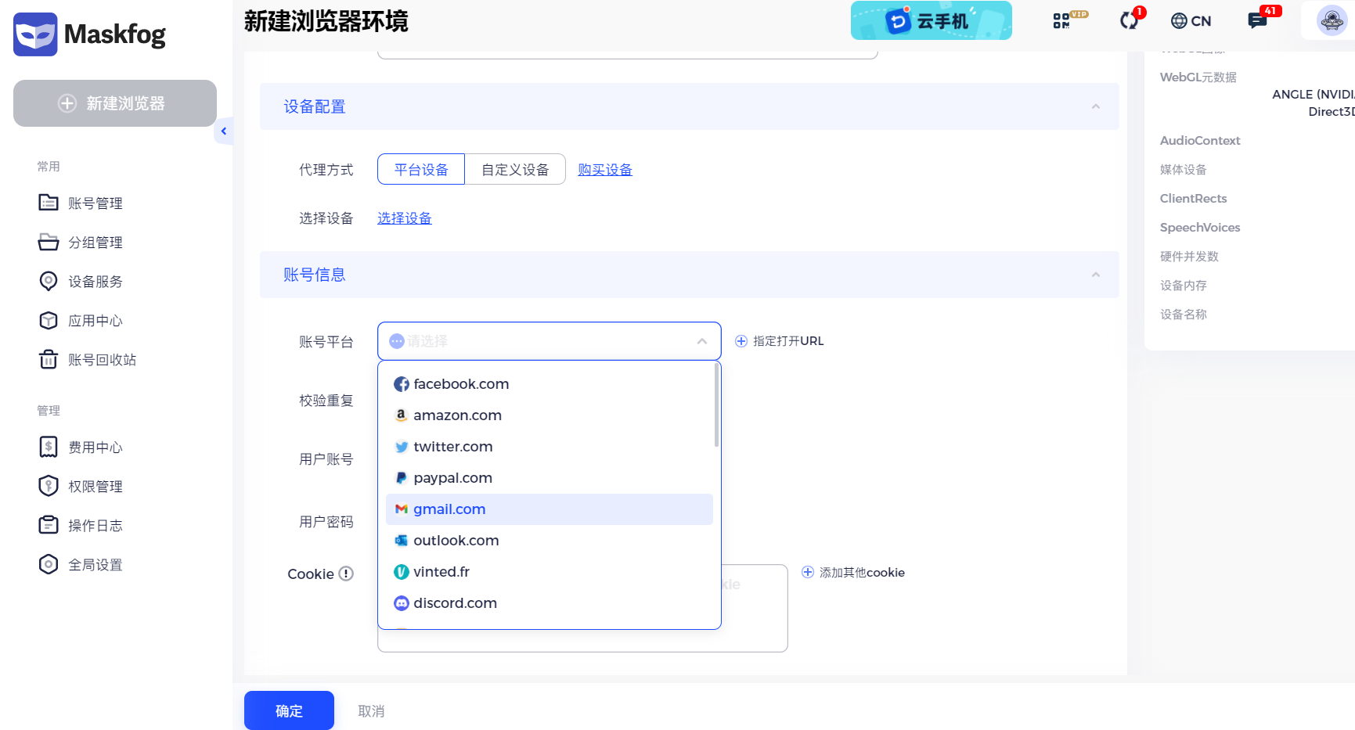Choose discord.com from the list
This screenshot has height=730, width=1355.
point(550,603)
